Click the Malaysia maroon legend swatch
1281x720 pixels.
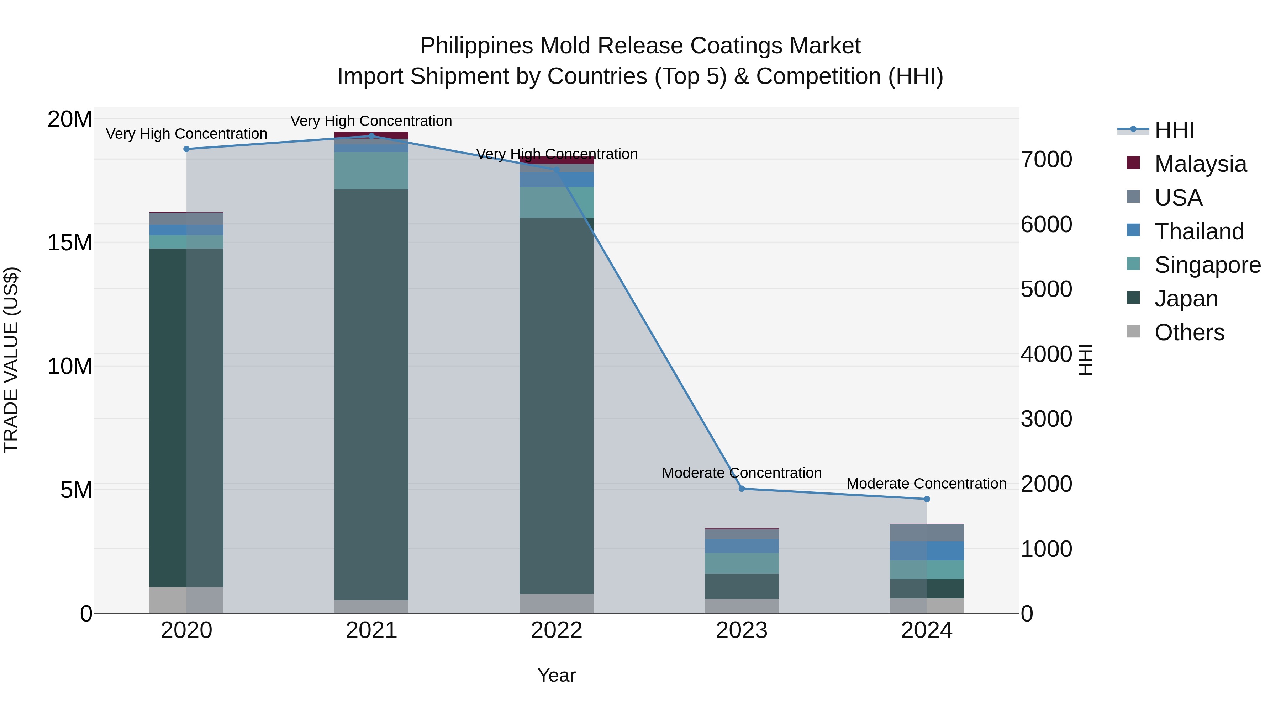coord(1133,162)
